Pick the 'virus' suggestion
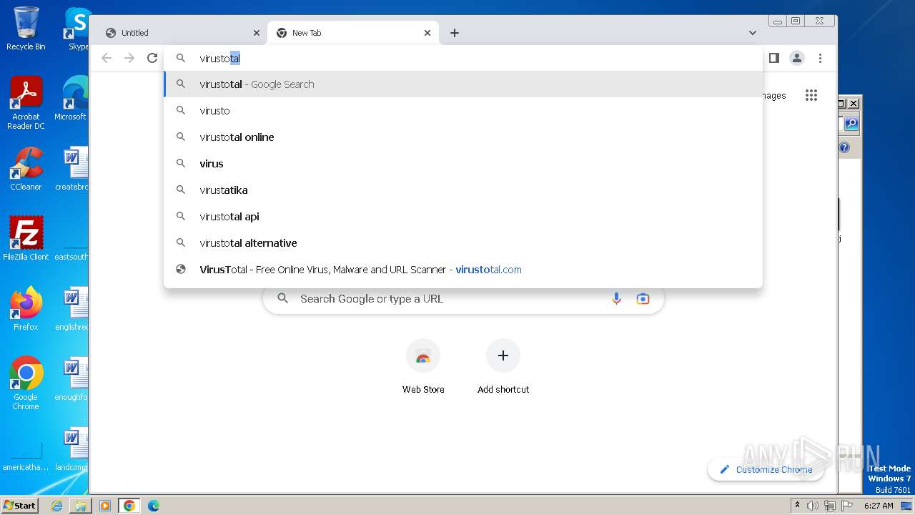Screen dimensions: 915x515 click(463, 164)
